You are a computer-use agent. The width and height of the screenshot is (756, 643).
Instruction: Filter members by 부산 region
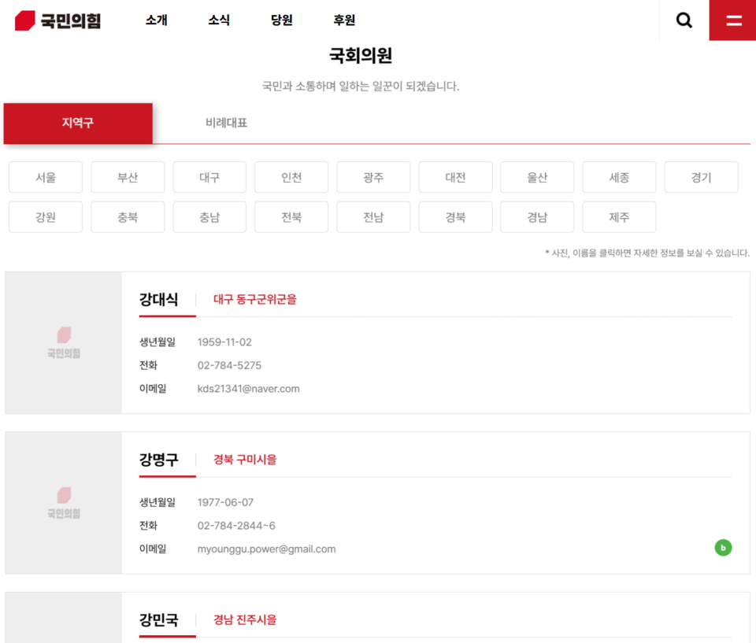[127, 177]
